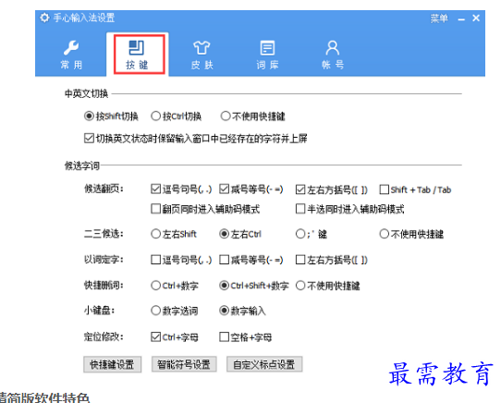This screenshot has height=403, width=501.
Task: Toggle 左右方括号 checkbox for 候选翻页
Action: [x=300, y=189]
